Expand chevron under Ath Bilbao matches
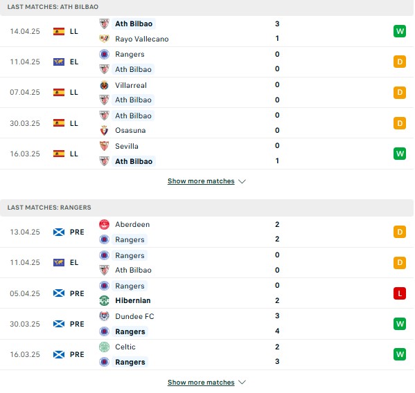 242,181
